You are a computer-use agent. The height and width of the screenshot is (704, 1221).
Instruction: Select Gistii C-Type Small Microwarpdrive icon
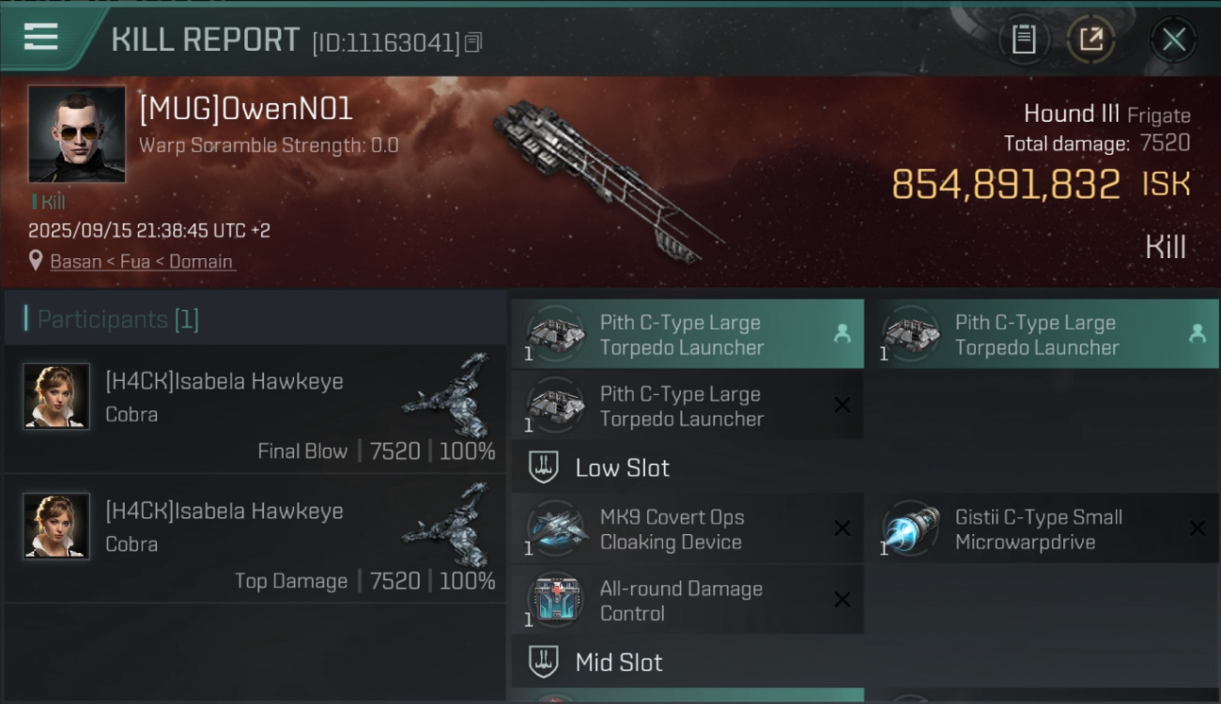(x=912, y=528)
